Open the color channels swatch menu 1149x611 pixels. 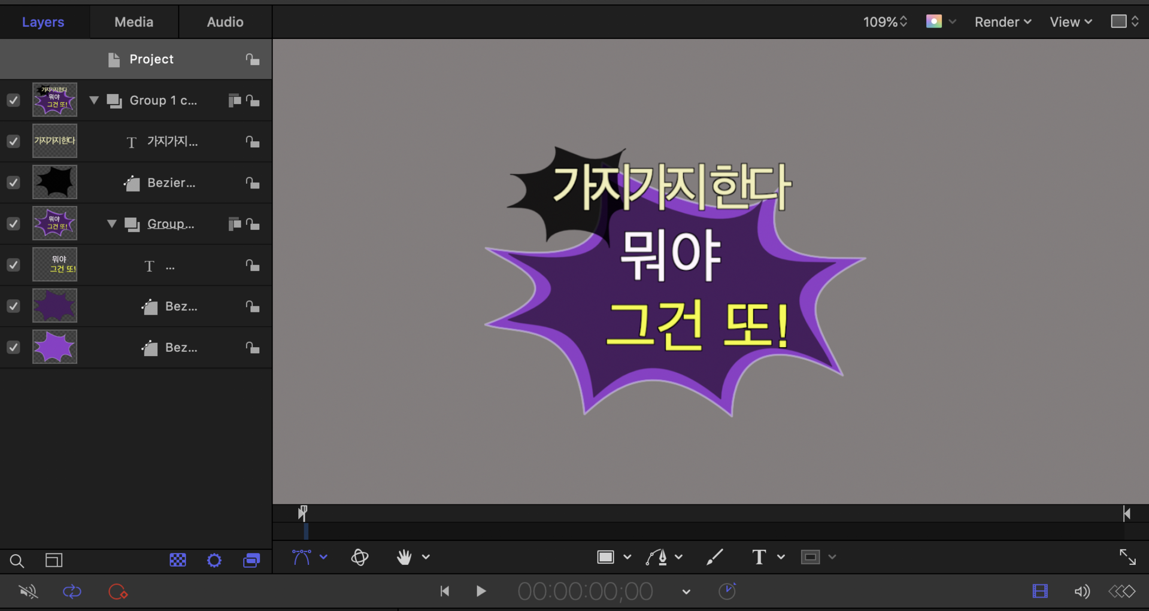pyautogui.click(x=940, y=22)
